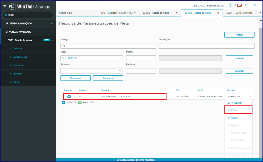Click DESDOBRAMENTO DE 44 - SEC cell
The image size is (263, 162).
[x=116, y=96]
